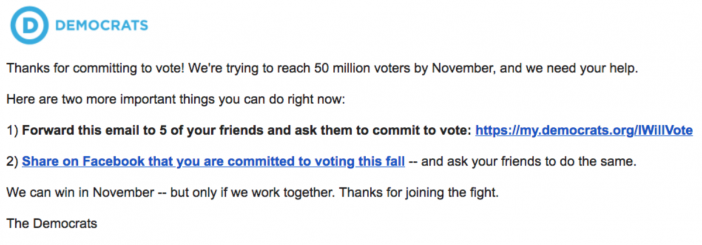Click the DEMOCRATS wordmark beside the logo
This screenshot has width=702, height=245.
pos(101,26)
